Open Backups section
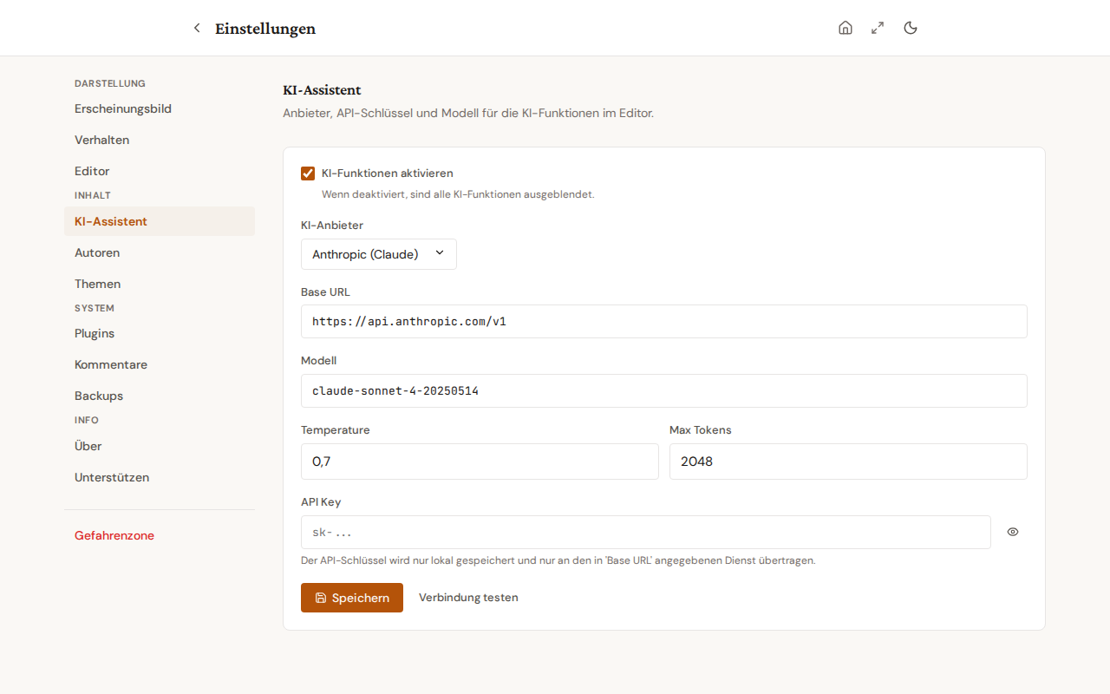This screenshot has height=694, width=1110. point(160,396)
